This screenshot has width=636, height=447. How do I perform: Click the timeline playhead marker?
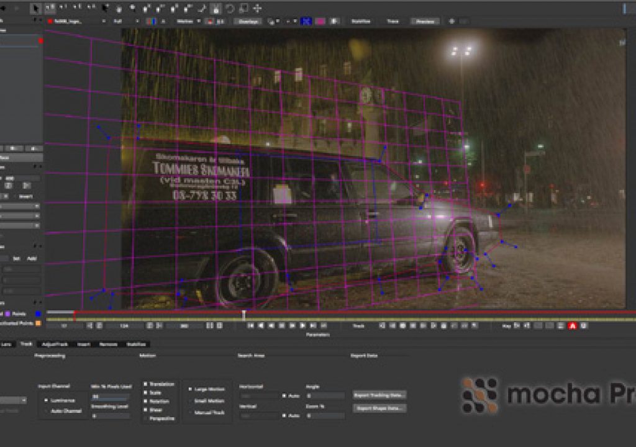tap(243, 315)
